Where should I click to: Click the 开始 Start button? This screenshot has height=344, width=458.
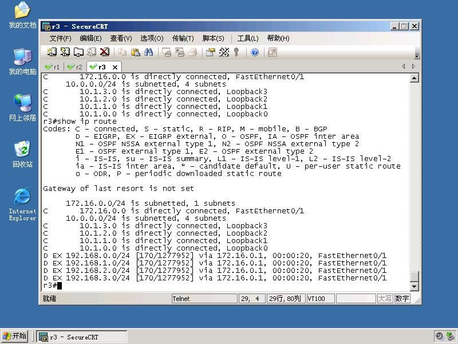coord(15,336)
